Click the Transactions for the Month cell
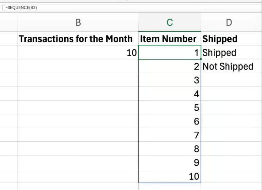 click(x=76, y=39)
